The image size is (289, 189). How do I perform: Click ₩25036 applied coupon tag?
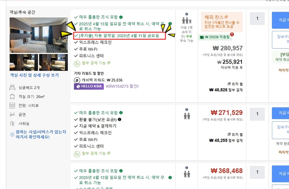(x=215, y=37)
